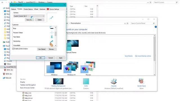Click the Use Default button
Image resolution: width=180 pixels, height=101 pixels.
[42, 49]
